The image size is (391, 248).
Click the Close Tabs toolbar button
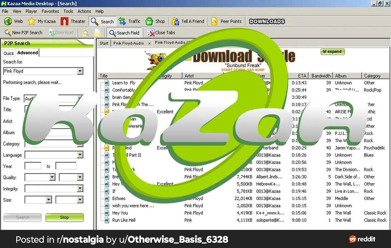tap(161, 33)
